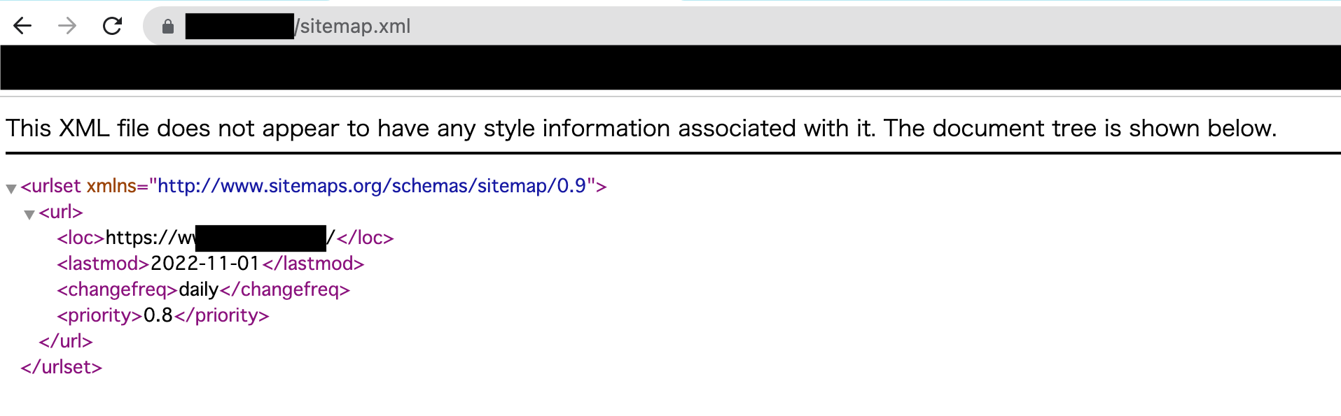Click the browser forward arrow
1341x416 pixels.
coord(67,27)
